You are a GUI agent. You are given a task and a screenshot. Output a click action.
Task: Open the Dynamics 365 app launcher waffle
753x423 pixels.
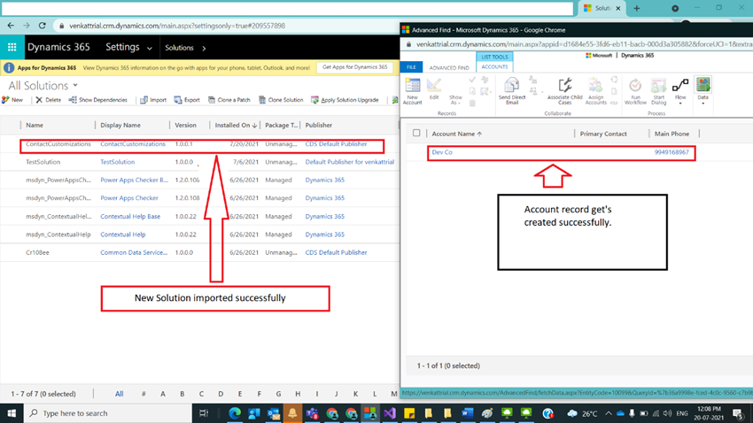coord(12,47)
